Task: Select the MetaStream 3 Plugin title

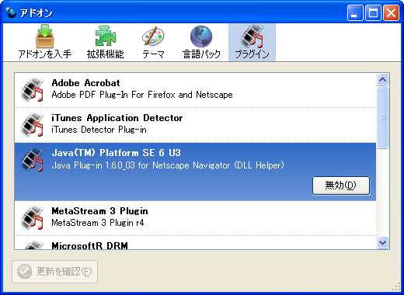Action: click(x=99, y=211)
